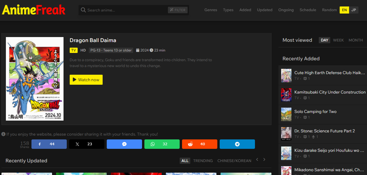Click the info icon before share message
Screen dimensions: 367x175
4,134
